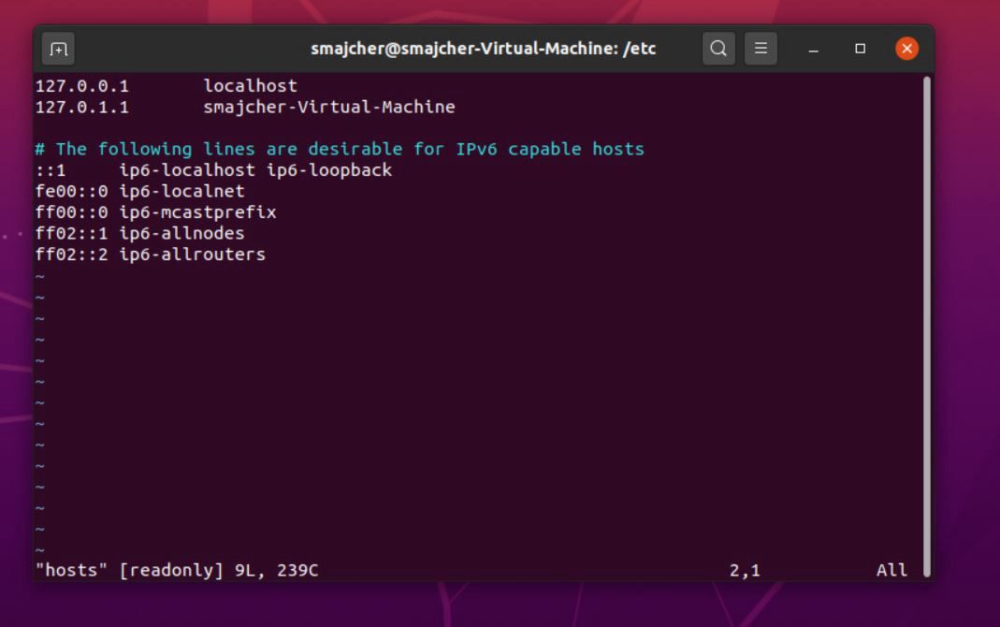The height and width of the screenshot is (627, 1000).
Task: Click the ff02::2 address
Action: (x=71, y=255)
